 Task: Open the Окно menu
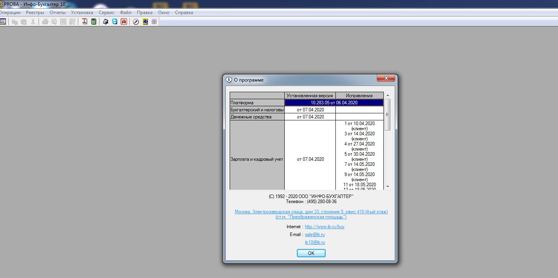click(164, 13)
